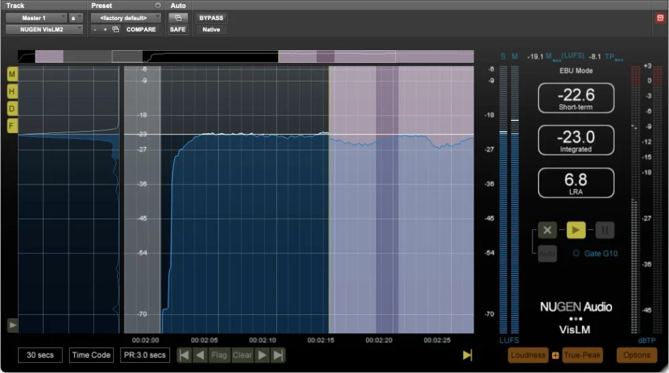Click the loudness distribution histogram panel

tap(69, 199)
